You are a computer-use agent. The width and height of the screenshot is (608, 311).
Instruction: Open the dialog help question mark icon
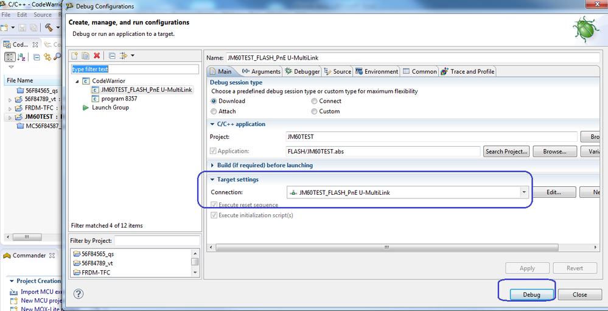79,294
